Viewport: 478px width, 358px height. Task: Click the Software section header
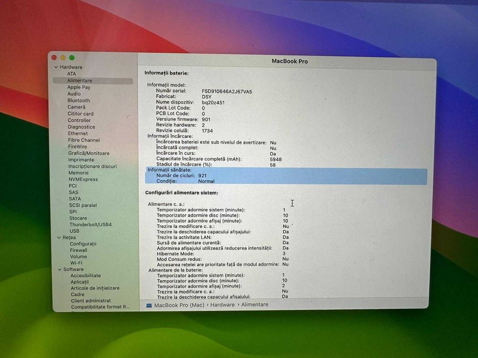(73, 270)
